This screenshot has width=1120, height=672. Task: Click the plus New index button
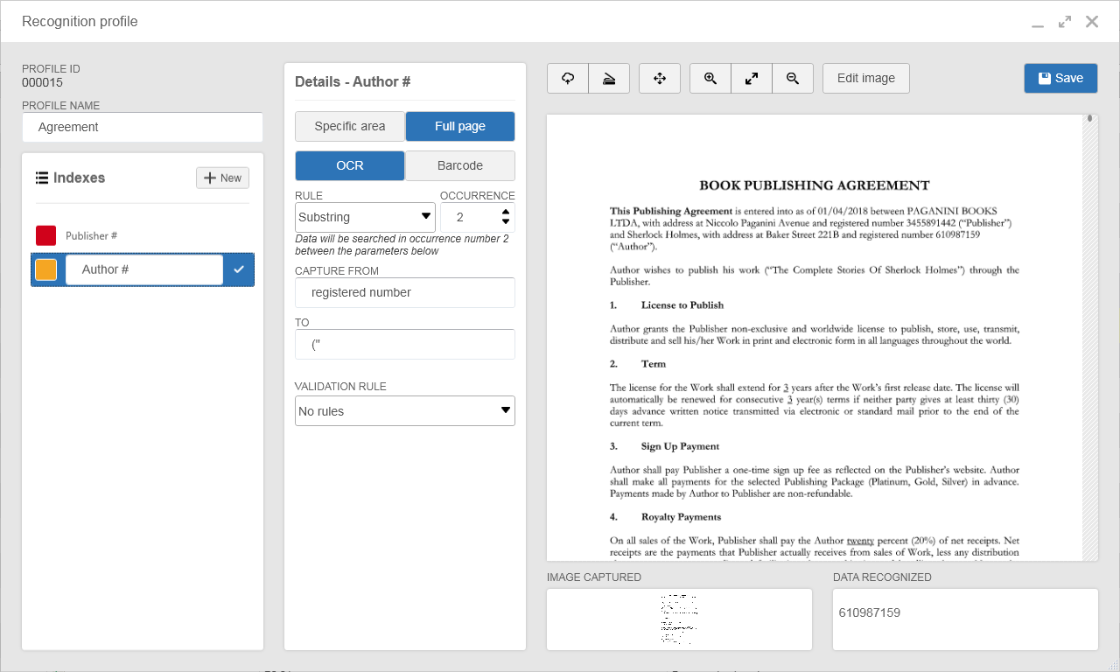coord(222,178)
